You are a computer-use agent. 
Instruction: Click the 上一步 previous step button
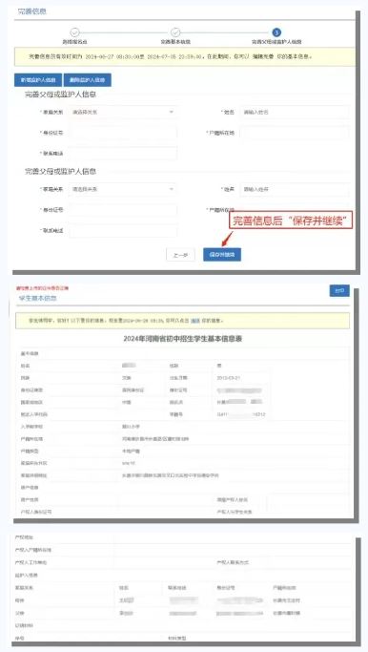[181, 255]
